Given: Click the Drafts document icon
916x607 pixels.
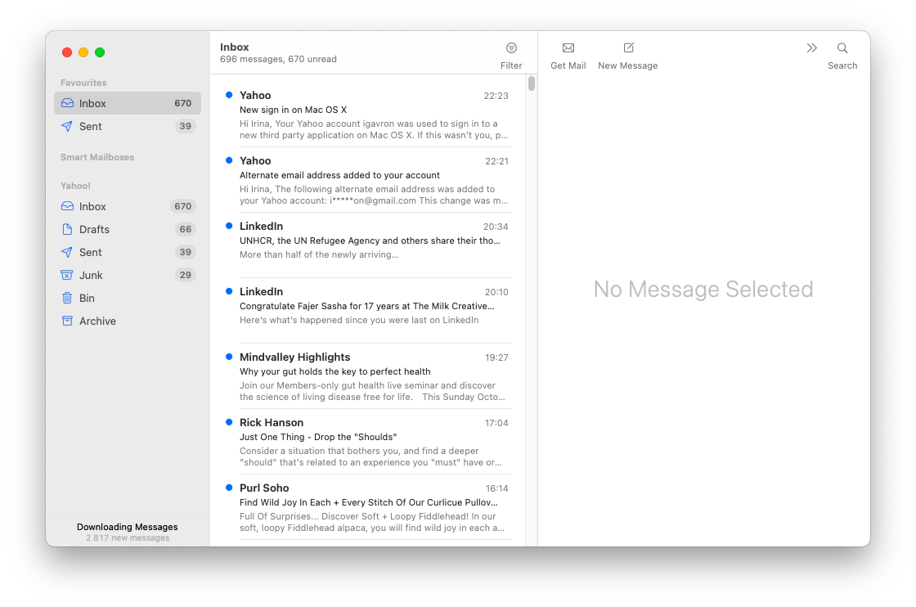Looking at the screenshot, I should pyautogui.click(x=67, y=229).
